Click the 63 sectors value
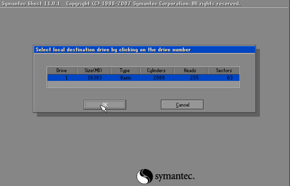The height and width of the screenshot is (186, 290). coord(230,77)
